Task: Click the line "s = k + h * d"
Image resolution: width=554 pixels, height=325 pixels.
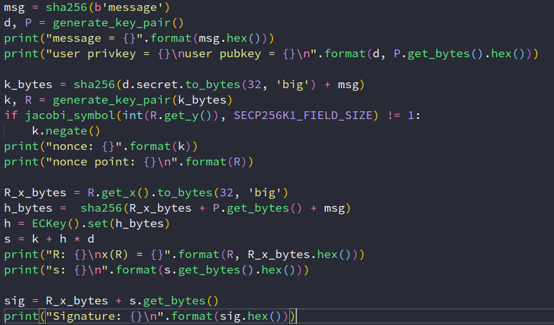Action: click(x=50, y=239)
